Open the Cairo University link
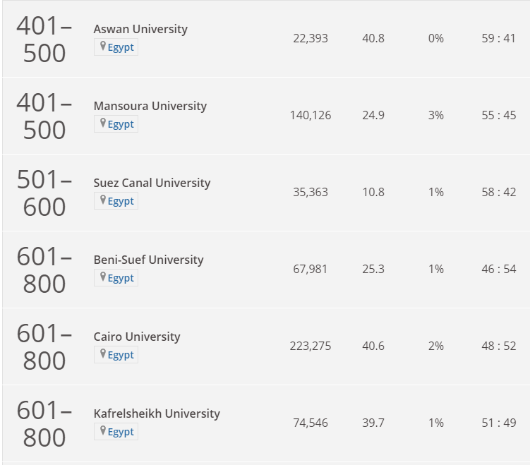Screen dimensions: 530x465 point(137,337)
